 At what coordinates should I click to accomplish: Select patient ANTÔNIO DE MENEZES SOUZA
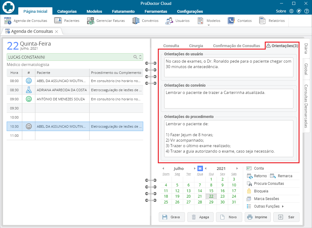[x=61, y=99]
